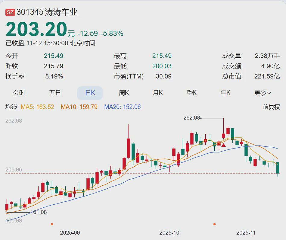Open the 季K quarterly chart tab
286x240 pixels.
tap(191, 93)
